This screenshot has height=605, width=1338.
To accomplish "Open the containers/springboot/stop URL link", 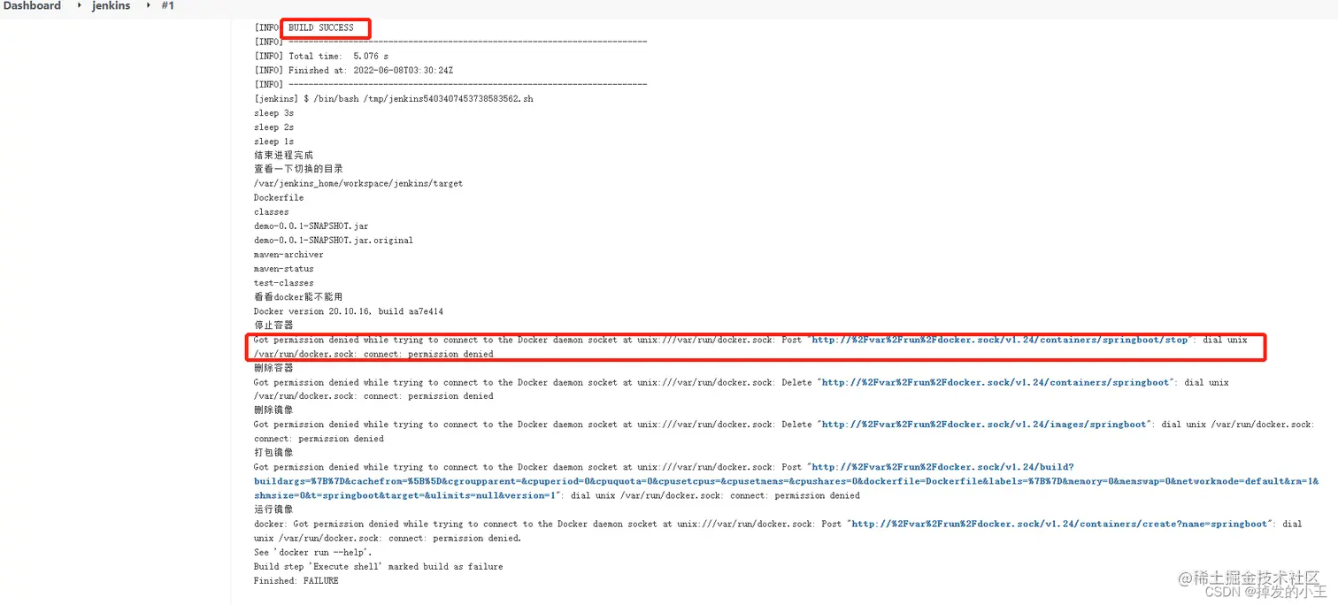I will tap(1001, 340).
